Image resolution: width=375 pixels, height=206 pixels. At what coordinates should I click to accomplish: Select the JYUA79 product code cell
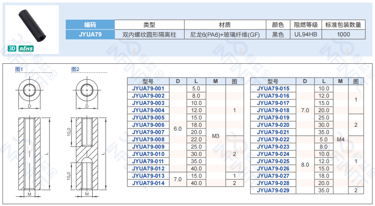pos(91,34)
